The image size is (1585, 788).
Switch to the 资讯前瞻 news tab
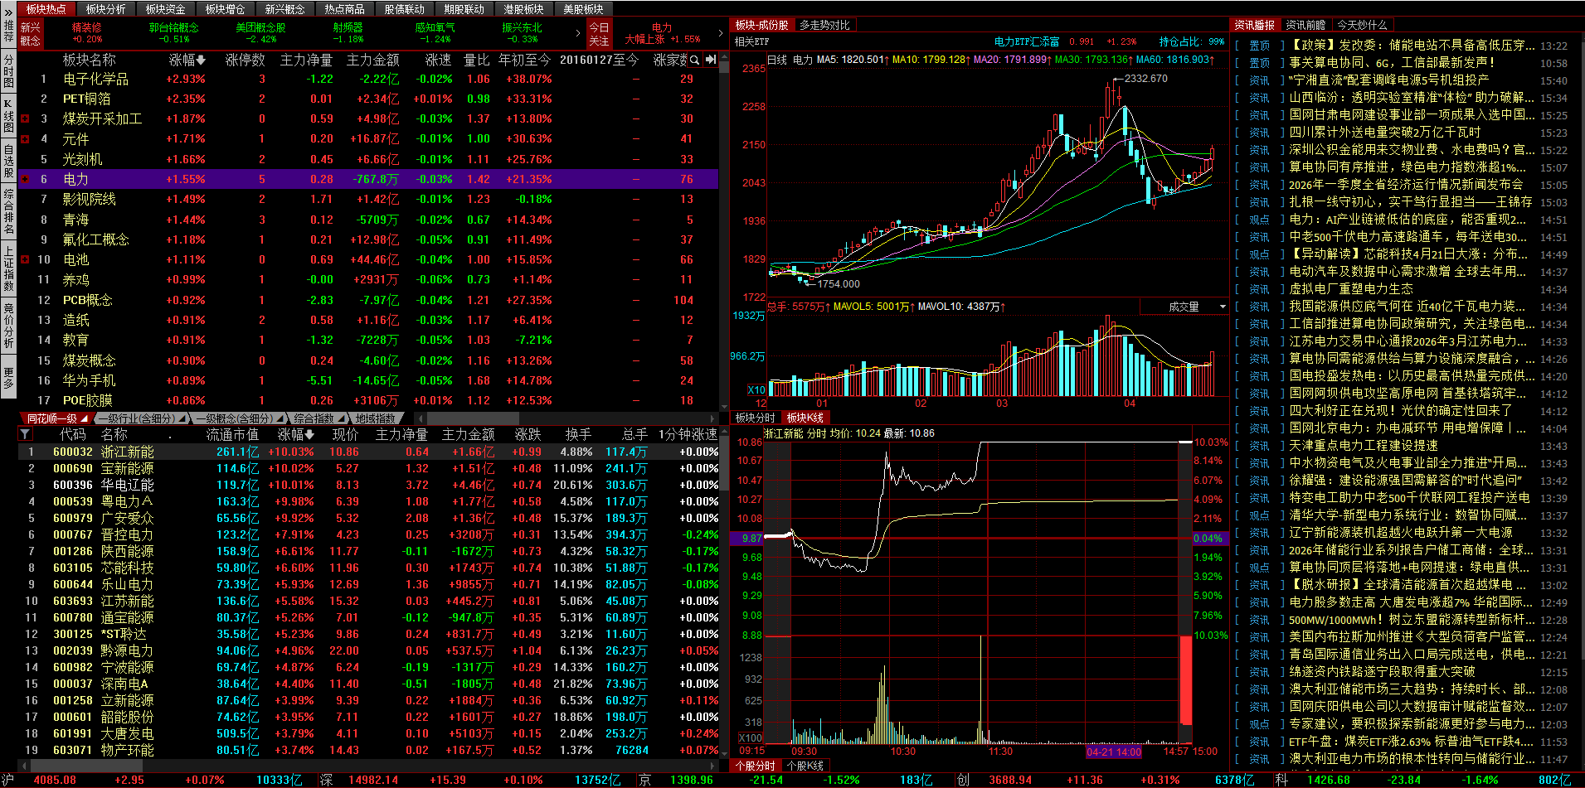(x=1305, y=26)
